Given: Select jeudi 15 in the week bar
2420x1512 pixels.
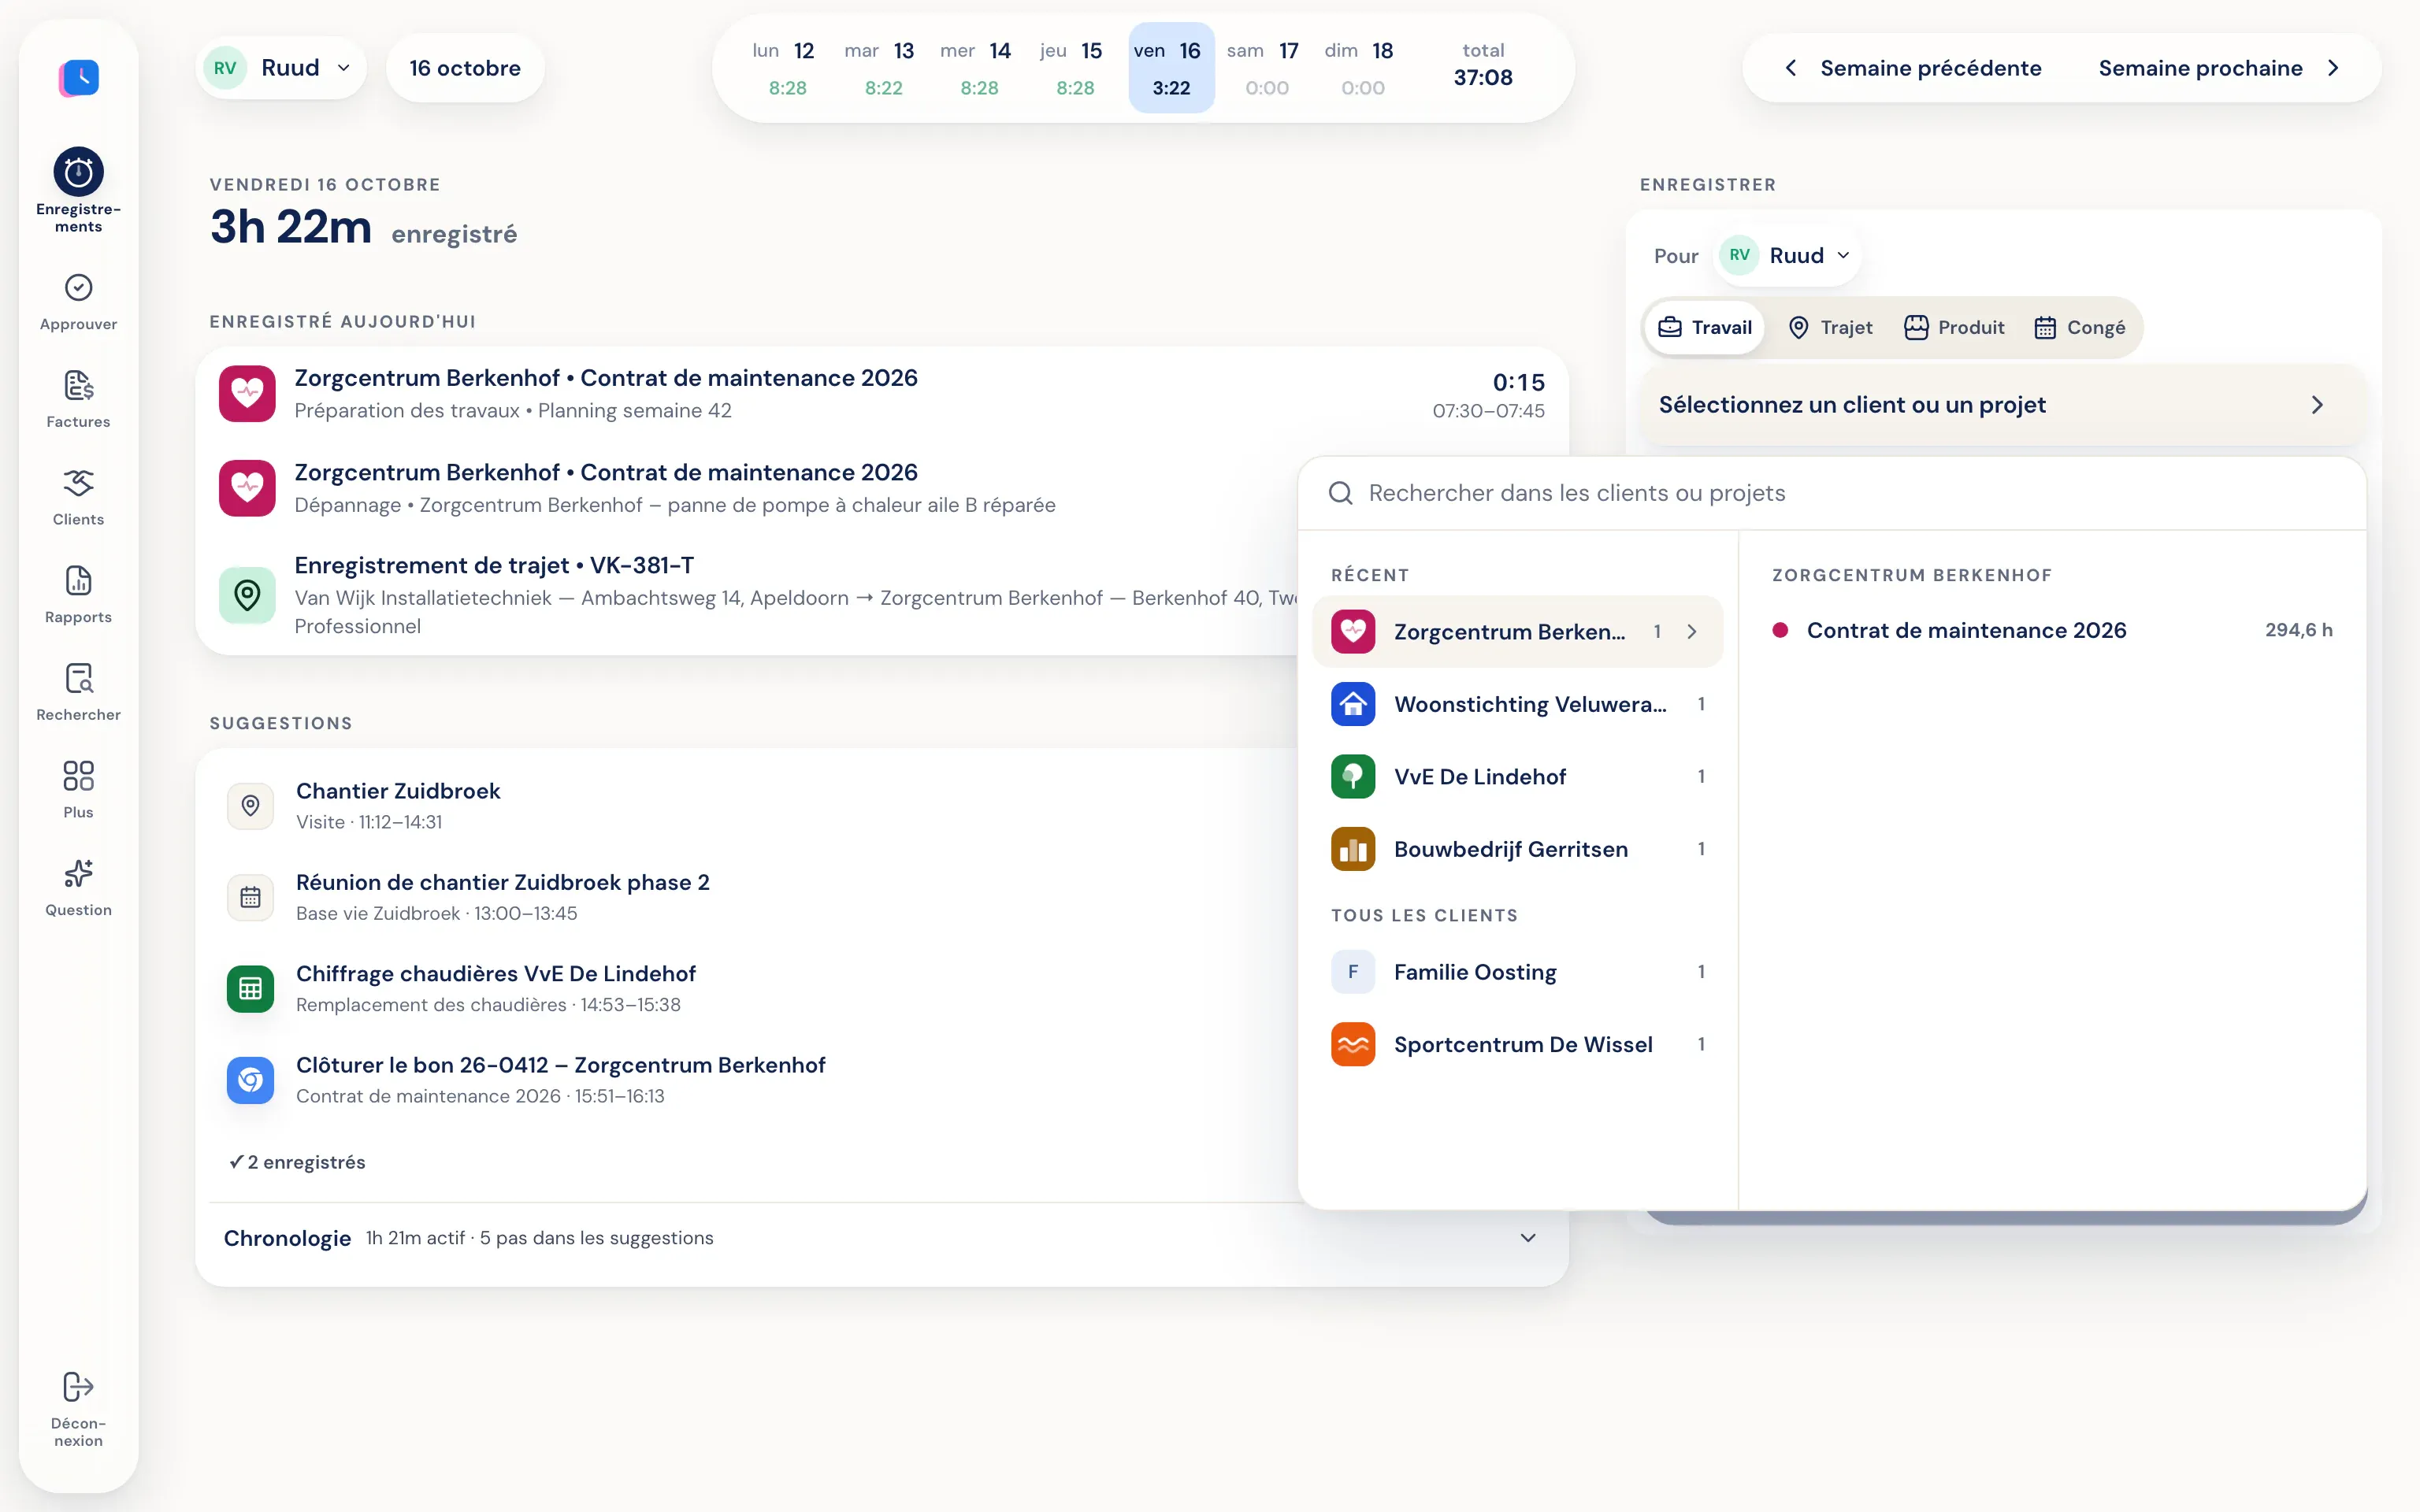Looking at the screenshot, I should [1075, 68].
